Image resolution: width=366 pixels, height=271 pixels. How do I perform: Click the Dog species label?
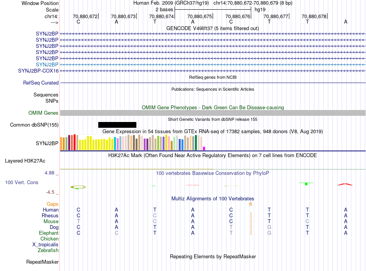54,227
